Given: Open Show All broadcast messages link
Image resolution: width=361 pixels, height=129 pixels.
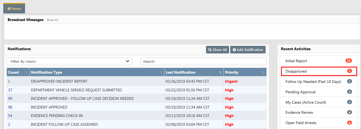Looking at the screenshot, I should 52,20.
